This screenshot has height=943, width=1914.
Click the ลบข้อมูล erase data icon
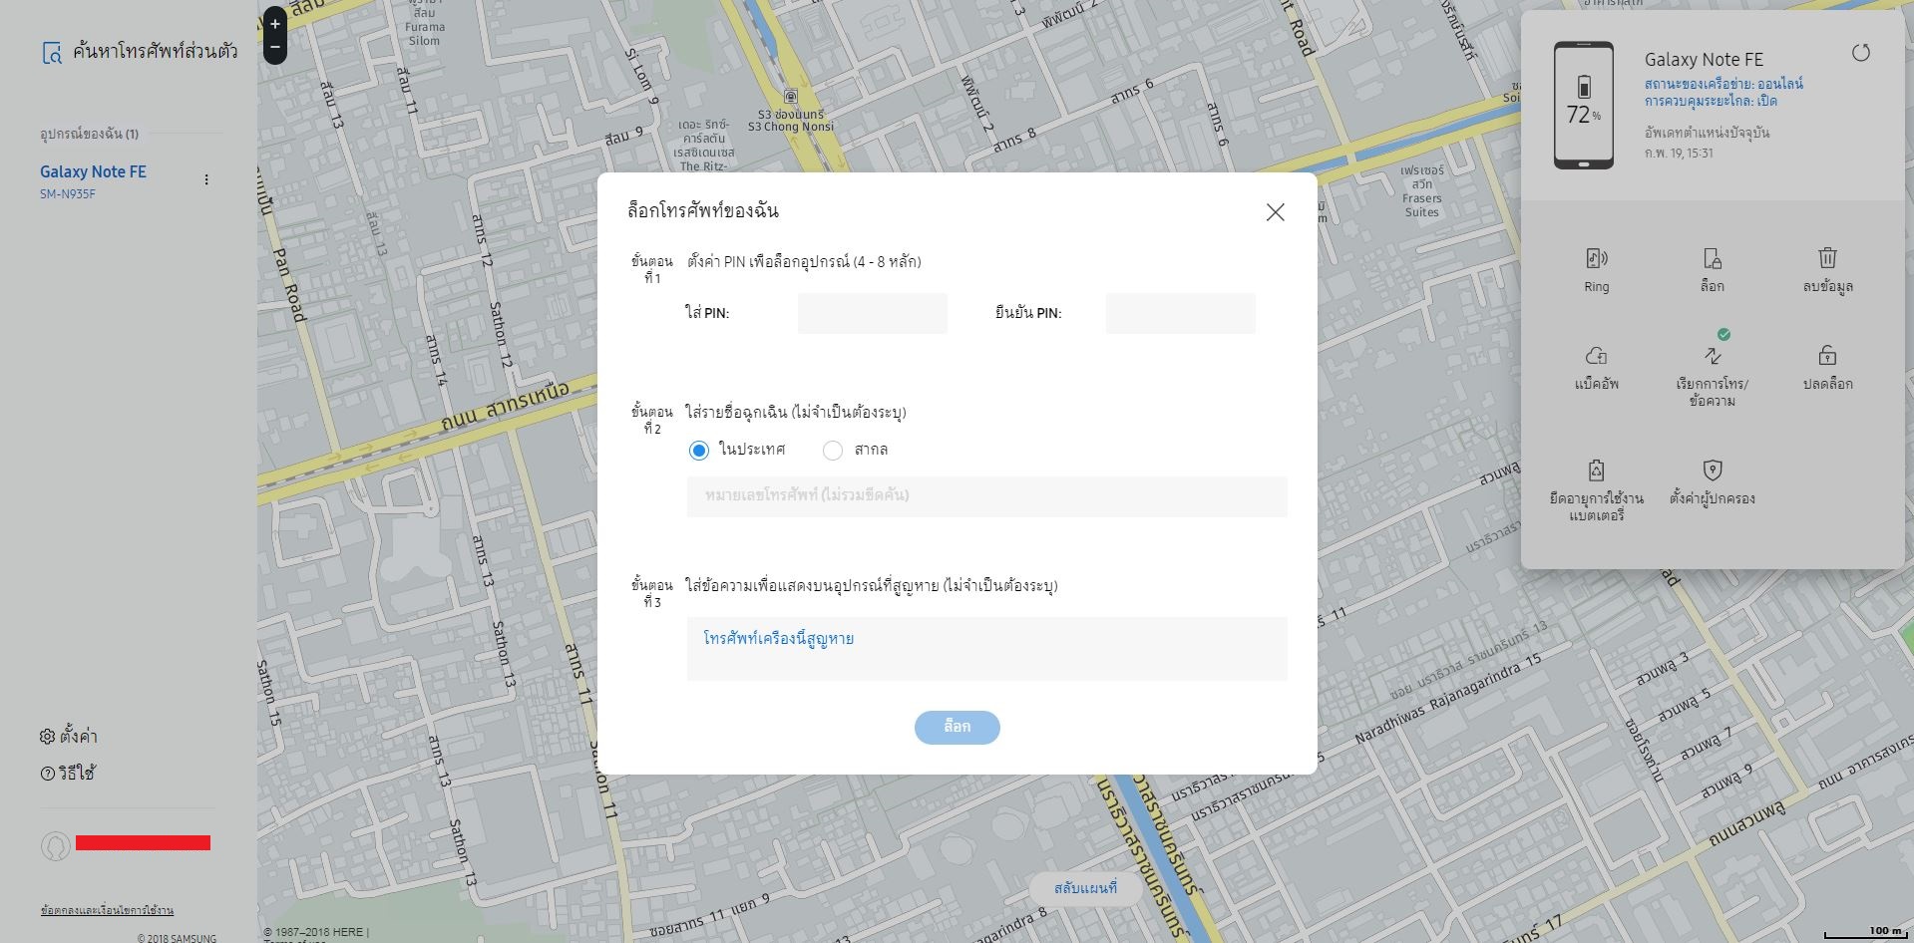(x=1827, y=258)
